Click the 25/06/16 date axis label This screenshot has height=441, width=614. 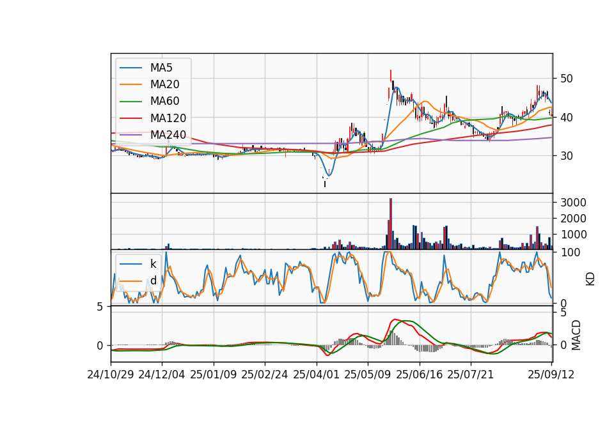[420, 375]
